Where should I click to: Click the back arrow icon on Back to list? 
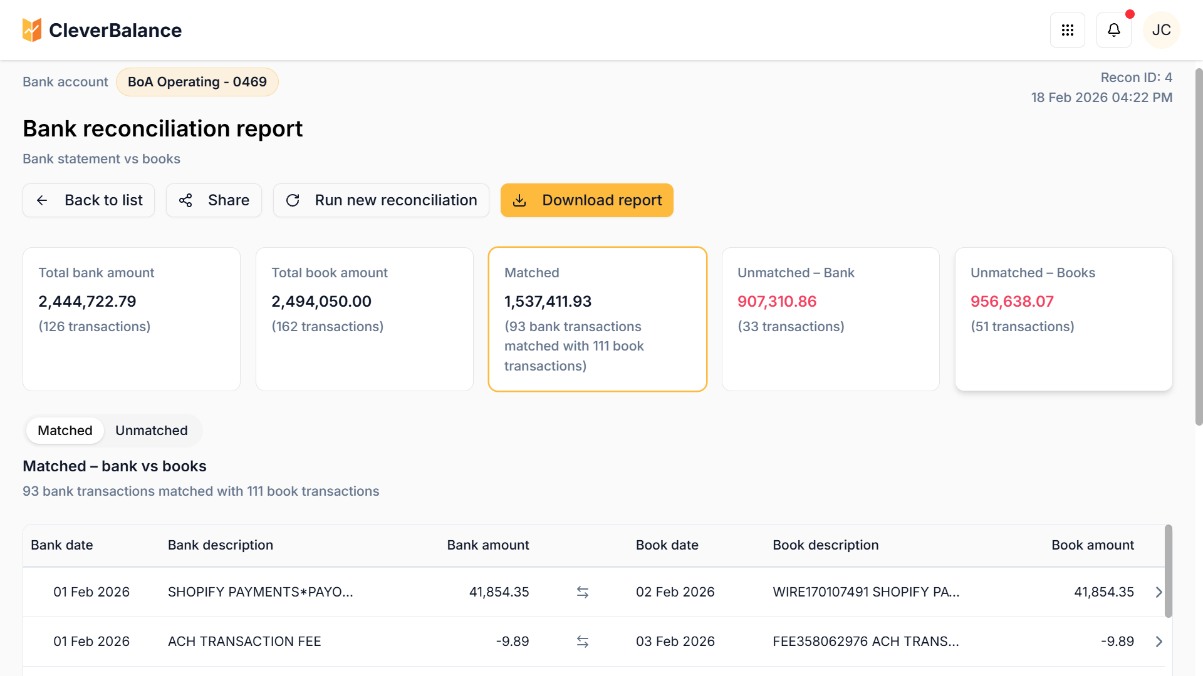coord(41,200)
